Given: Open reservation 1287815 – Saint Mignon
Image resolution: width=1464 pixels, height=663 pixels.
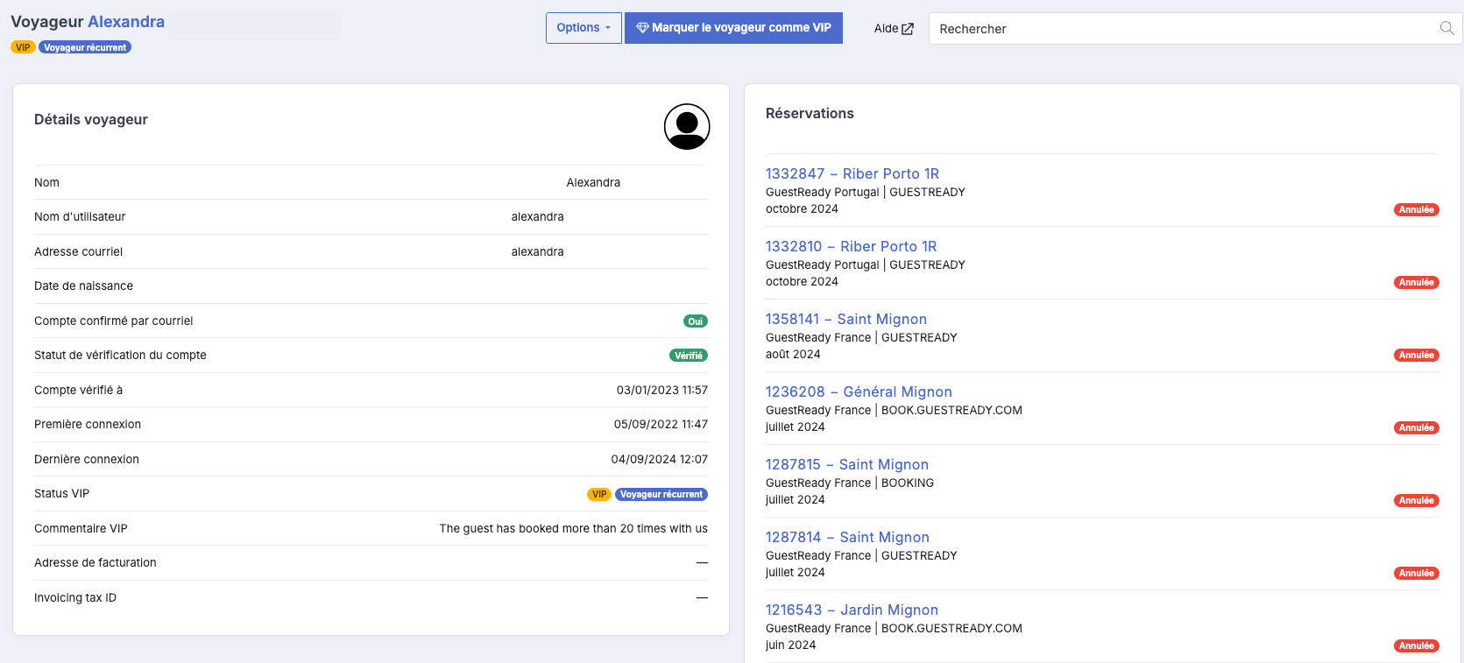Looking at the screenshot, I should [x=847, y=464].
